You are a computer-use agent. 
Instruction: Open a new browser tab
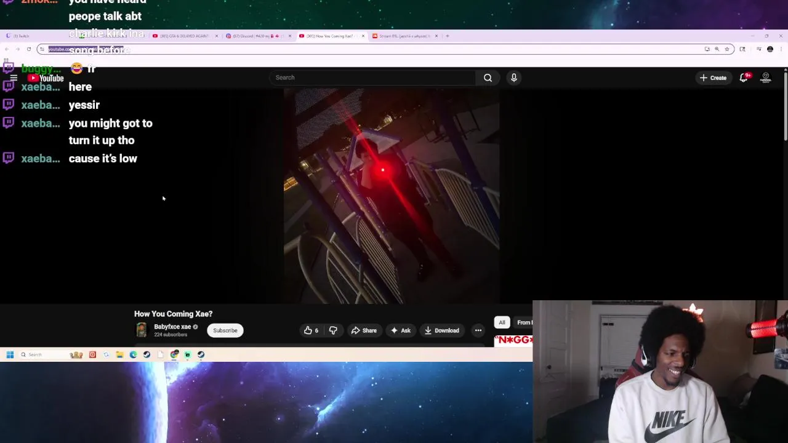pos(448,36)
